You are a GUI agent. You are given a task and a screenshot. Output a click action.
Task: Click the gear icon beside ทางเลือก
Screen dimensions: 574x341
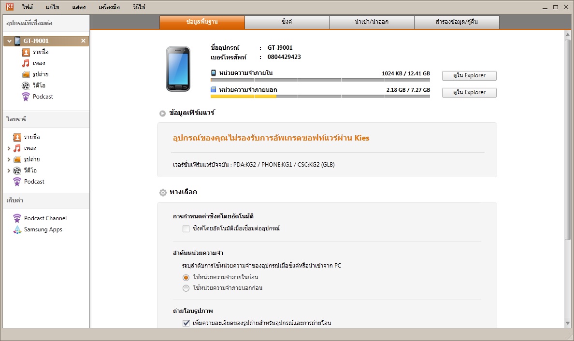[163, 192]
